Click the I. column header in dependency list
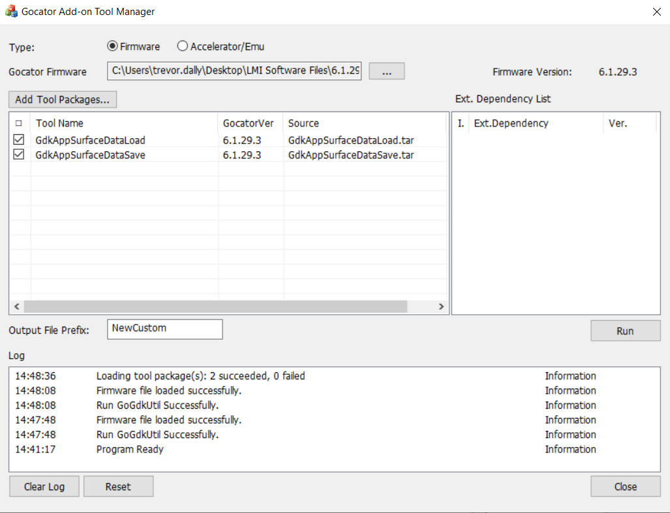Image resolution: width=670 pixels, height=513 pixels. (461, 123)
